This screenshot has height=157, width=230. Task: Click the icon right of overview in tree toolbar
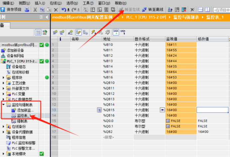coord(45,32)
